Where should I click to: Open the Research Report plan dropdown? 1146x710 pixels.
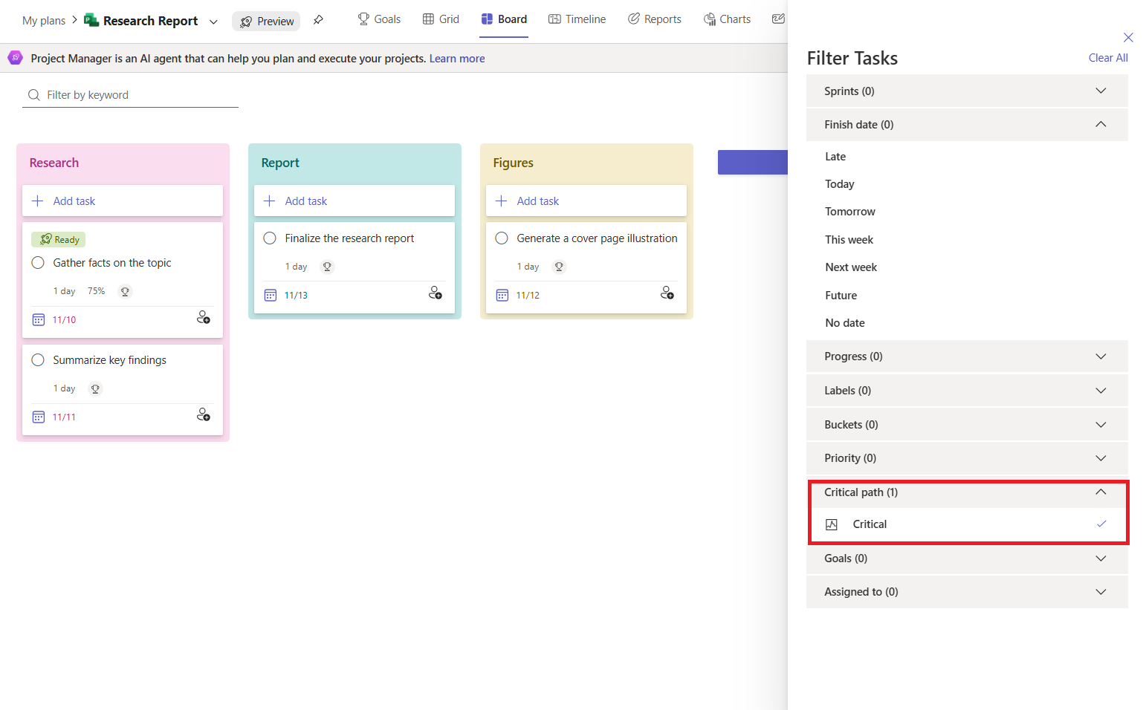(213, 21)
